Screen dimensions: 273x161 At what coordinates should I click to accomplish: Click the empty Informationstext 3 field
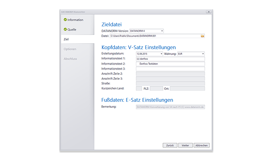point(170,69)
